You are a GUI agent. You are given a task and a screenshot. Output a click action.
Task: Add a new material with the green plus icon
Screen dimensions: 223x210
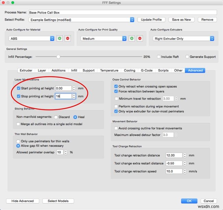point(60,38)
